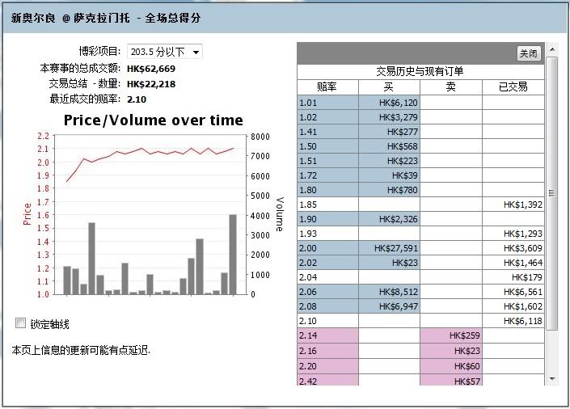Click the 赔率 column header
570x409 pixels.
[327, 87]
